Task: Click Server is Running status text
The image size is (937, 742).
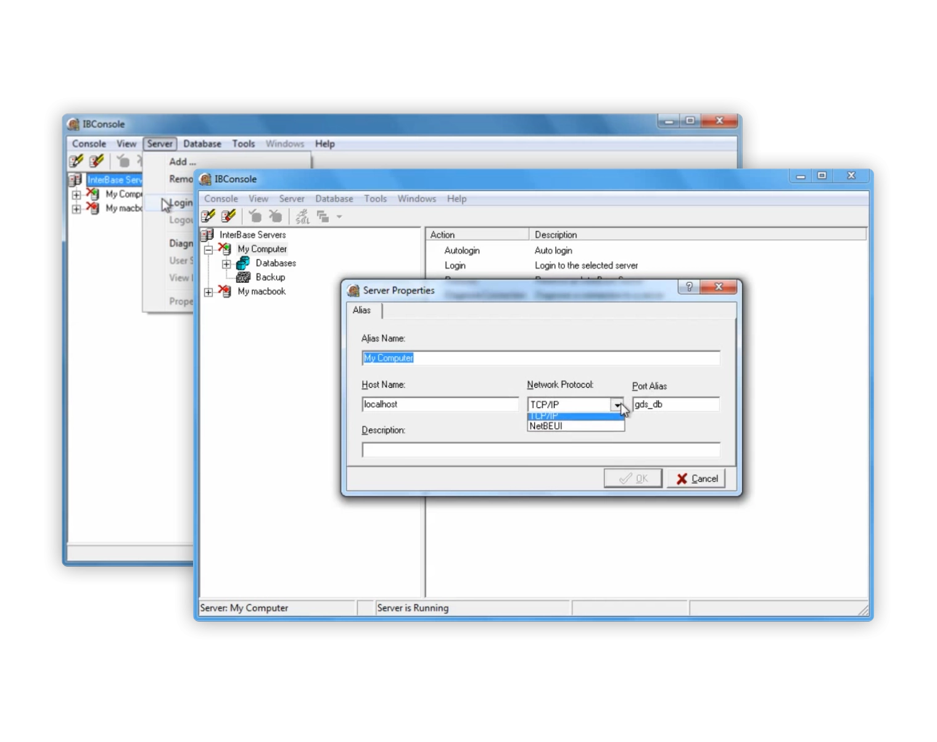Action: click(x=413, y=608)
